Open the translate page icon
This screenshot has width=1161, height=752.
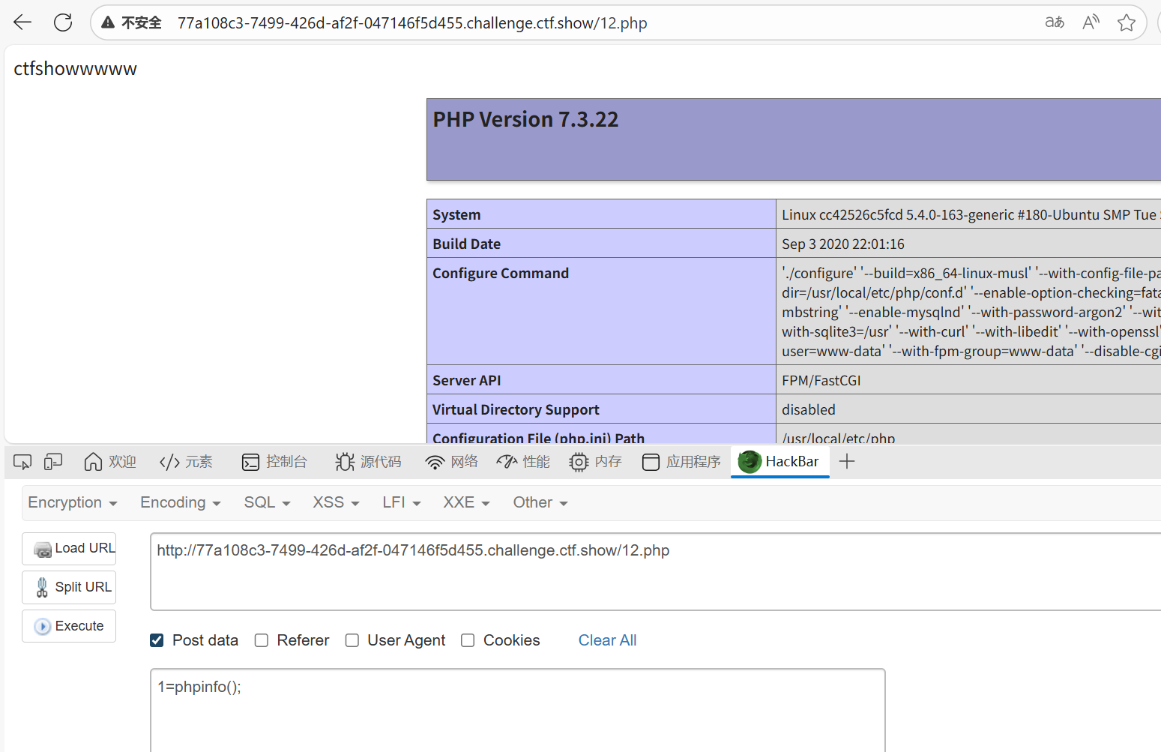[x=1055, y=22]
